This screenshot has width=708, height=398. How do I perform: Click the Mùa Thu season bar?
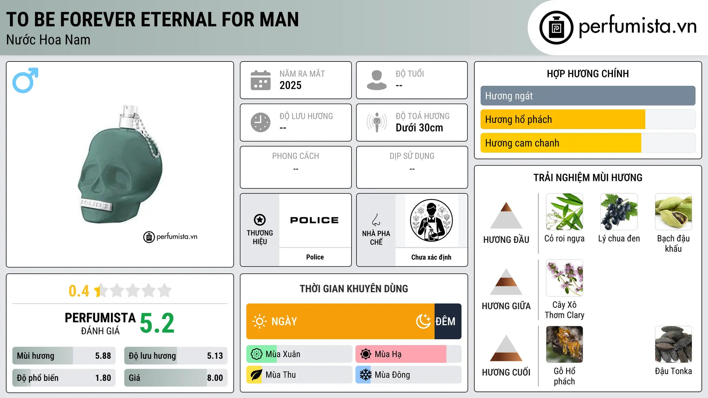pyautogui.click(x=299, y=375)
